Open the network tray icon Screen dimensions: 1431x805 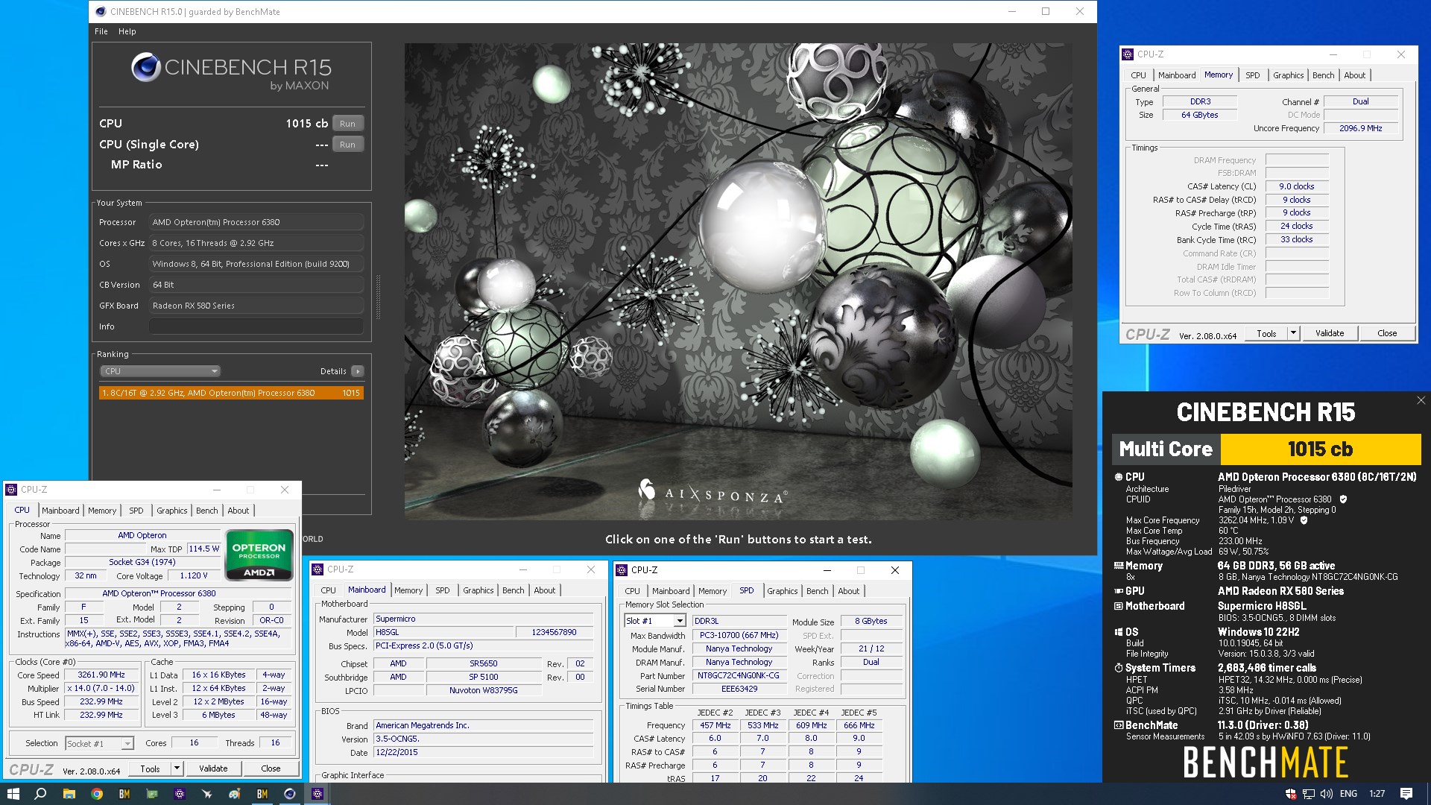point(1309,794)
